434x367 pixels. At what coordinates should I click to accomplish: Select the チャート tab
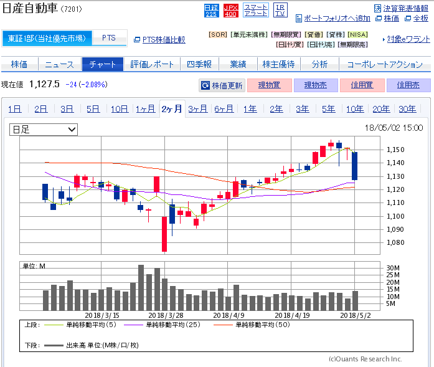[x=102, y=64]
